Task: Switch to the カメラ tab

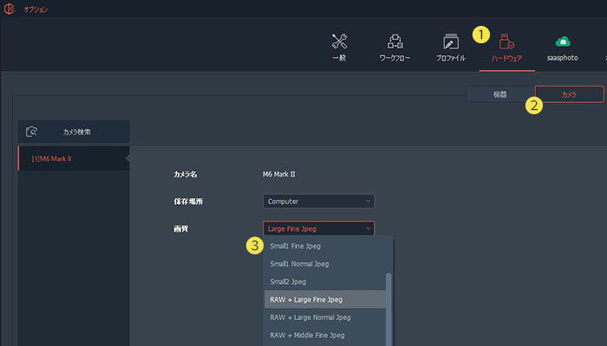Action: click(569, 93)
